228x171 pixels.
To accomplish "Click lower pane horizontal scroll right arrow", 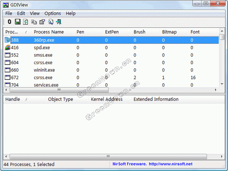I will point(222,156).
